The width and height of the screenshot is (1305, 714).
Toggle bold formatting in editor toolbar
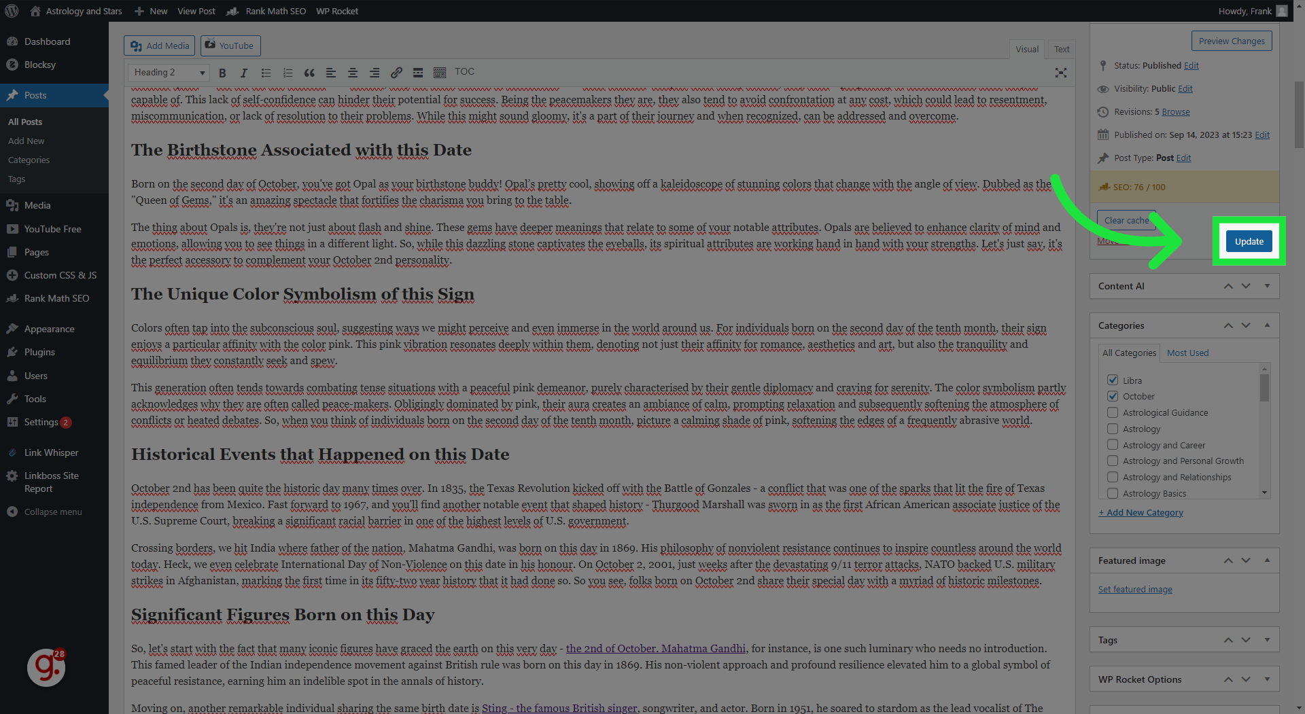(222, 73)
